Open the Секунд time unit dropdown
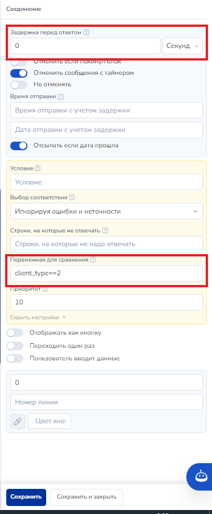 182,46
